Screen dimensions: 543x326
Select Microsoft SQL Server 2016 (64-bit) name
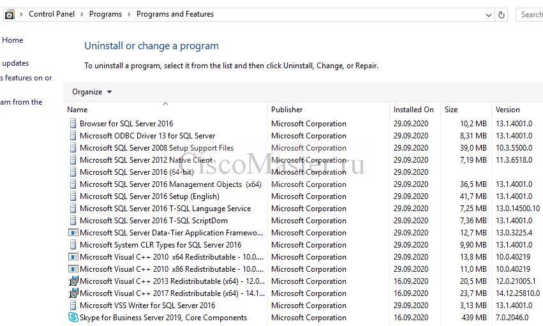click(137, 172)
